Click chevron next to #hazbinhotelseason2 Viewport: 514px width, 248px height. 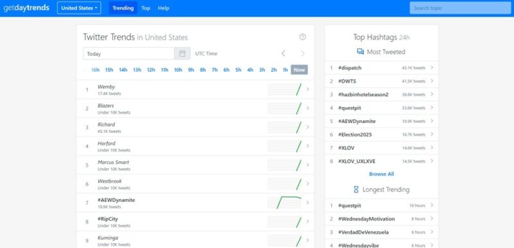[432, 94]
